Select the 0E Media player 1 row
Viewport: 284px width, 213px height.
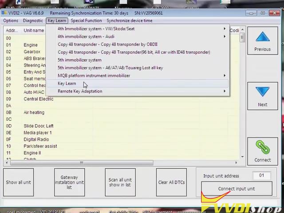coord(121,133)
